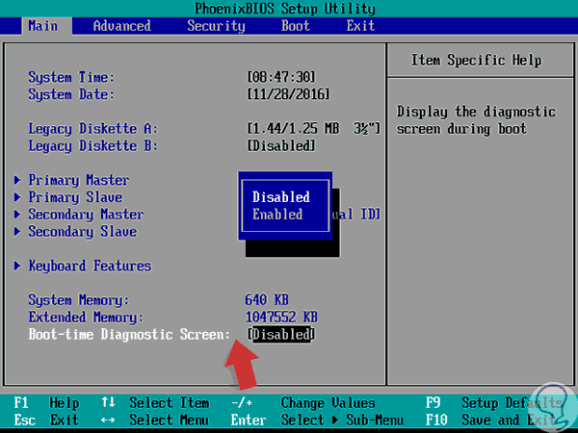The width and height of the screenshot is (578, 433).
Task: Expand the Secondary Master arrow icon
Action: pos(17,215)
